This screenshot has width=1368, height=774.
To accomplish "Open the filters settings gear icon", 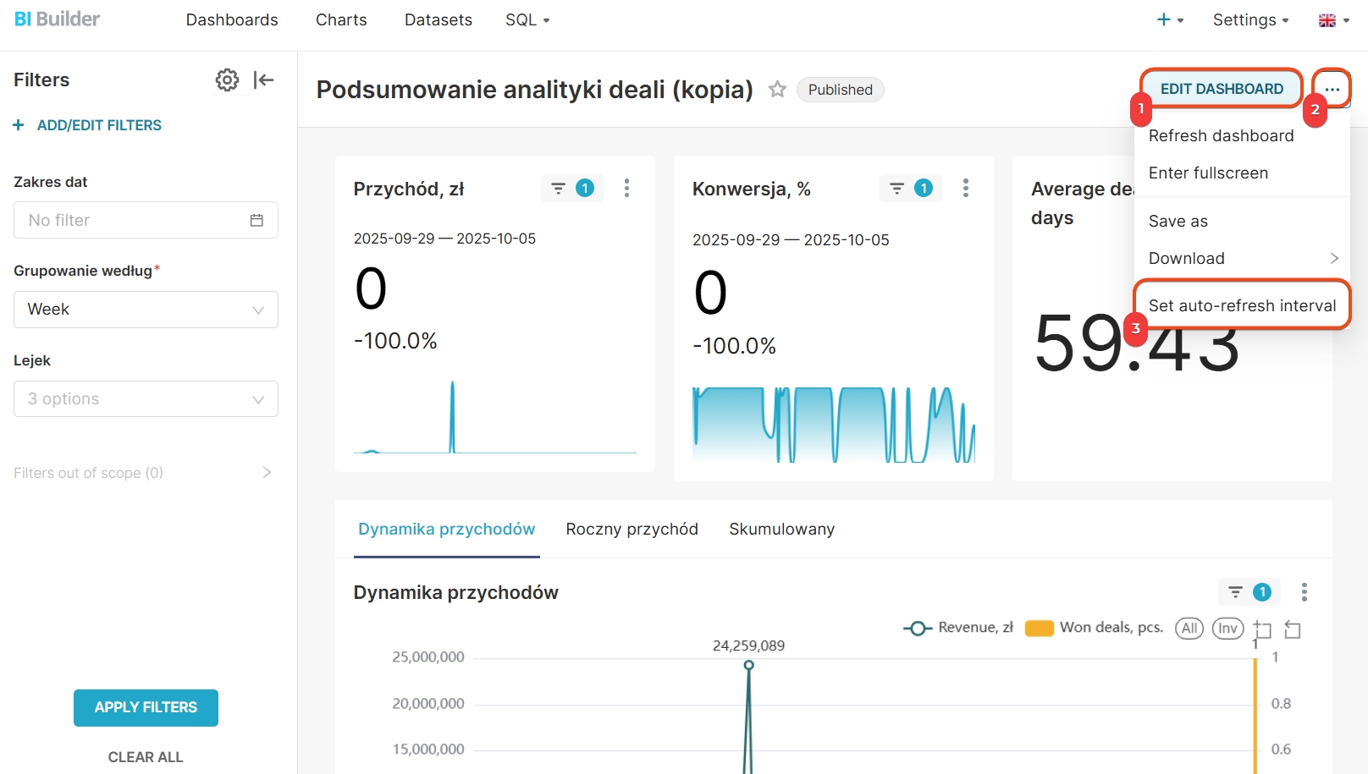I will pyautogui.click(x=227, y=80).
